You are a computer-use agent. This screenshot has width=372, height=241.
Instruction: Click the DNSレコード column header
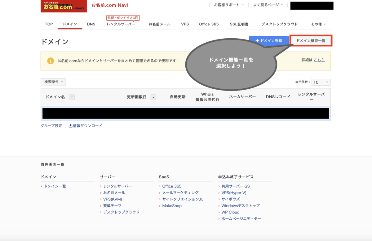tap(278, 97)
